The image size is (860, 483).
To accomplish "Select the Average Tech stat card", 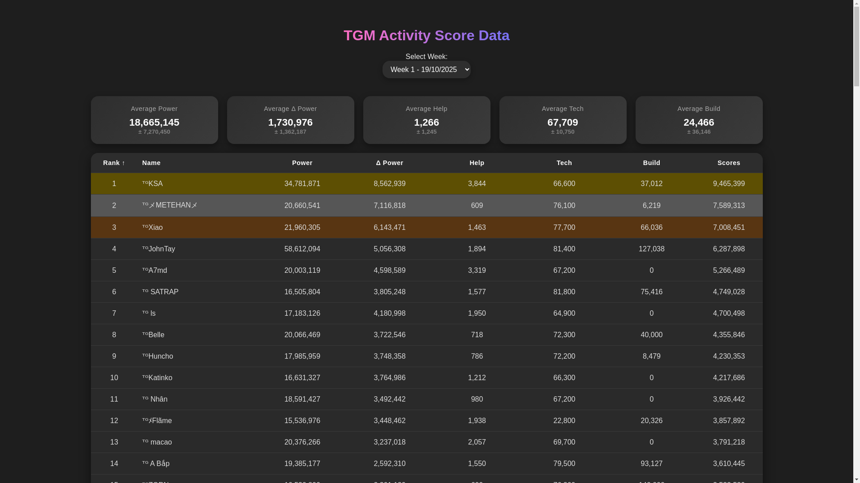I will (x=563, y=120).
